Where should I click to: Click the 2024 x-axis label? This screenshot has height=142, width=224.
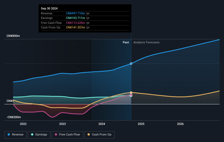click(102, 124)
